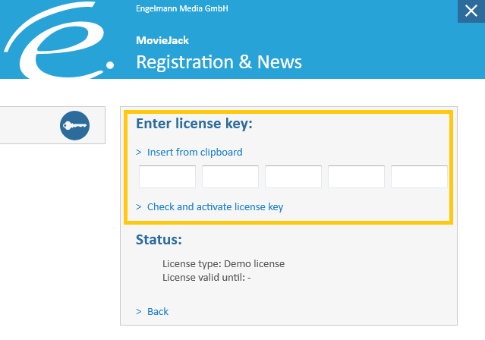Close the Registration & News window
Screen dimensions: 485x340
(471, 11)
